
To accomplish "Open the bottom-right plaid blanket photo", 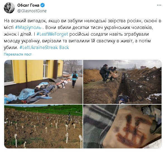I will [x=122, y=126].
